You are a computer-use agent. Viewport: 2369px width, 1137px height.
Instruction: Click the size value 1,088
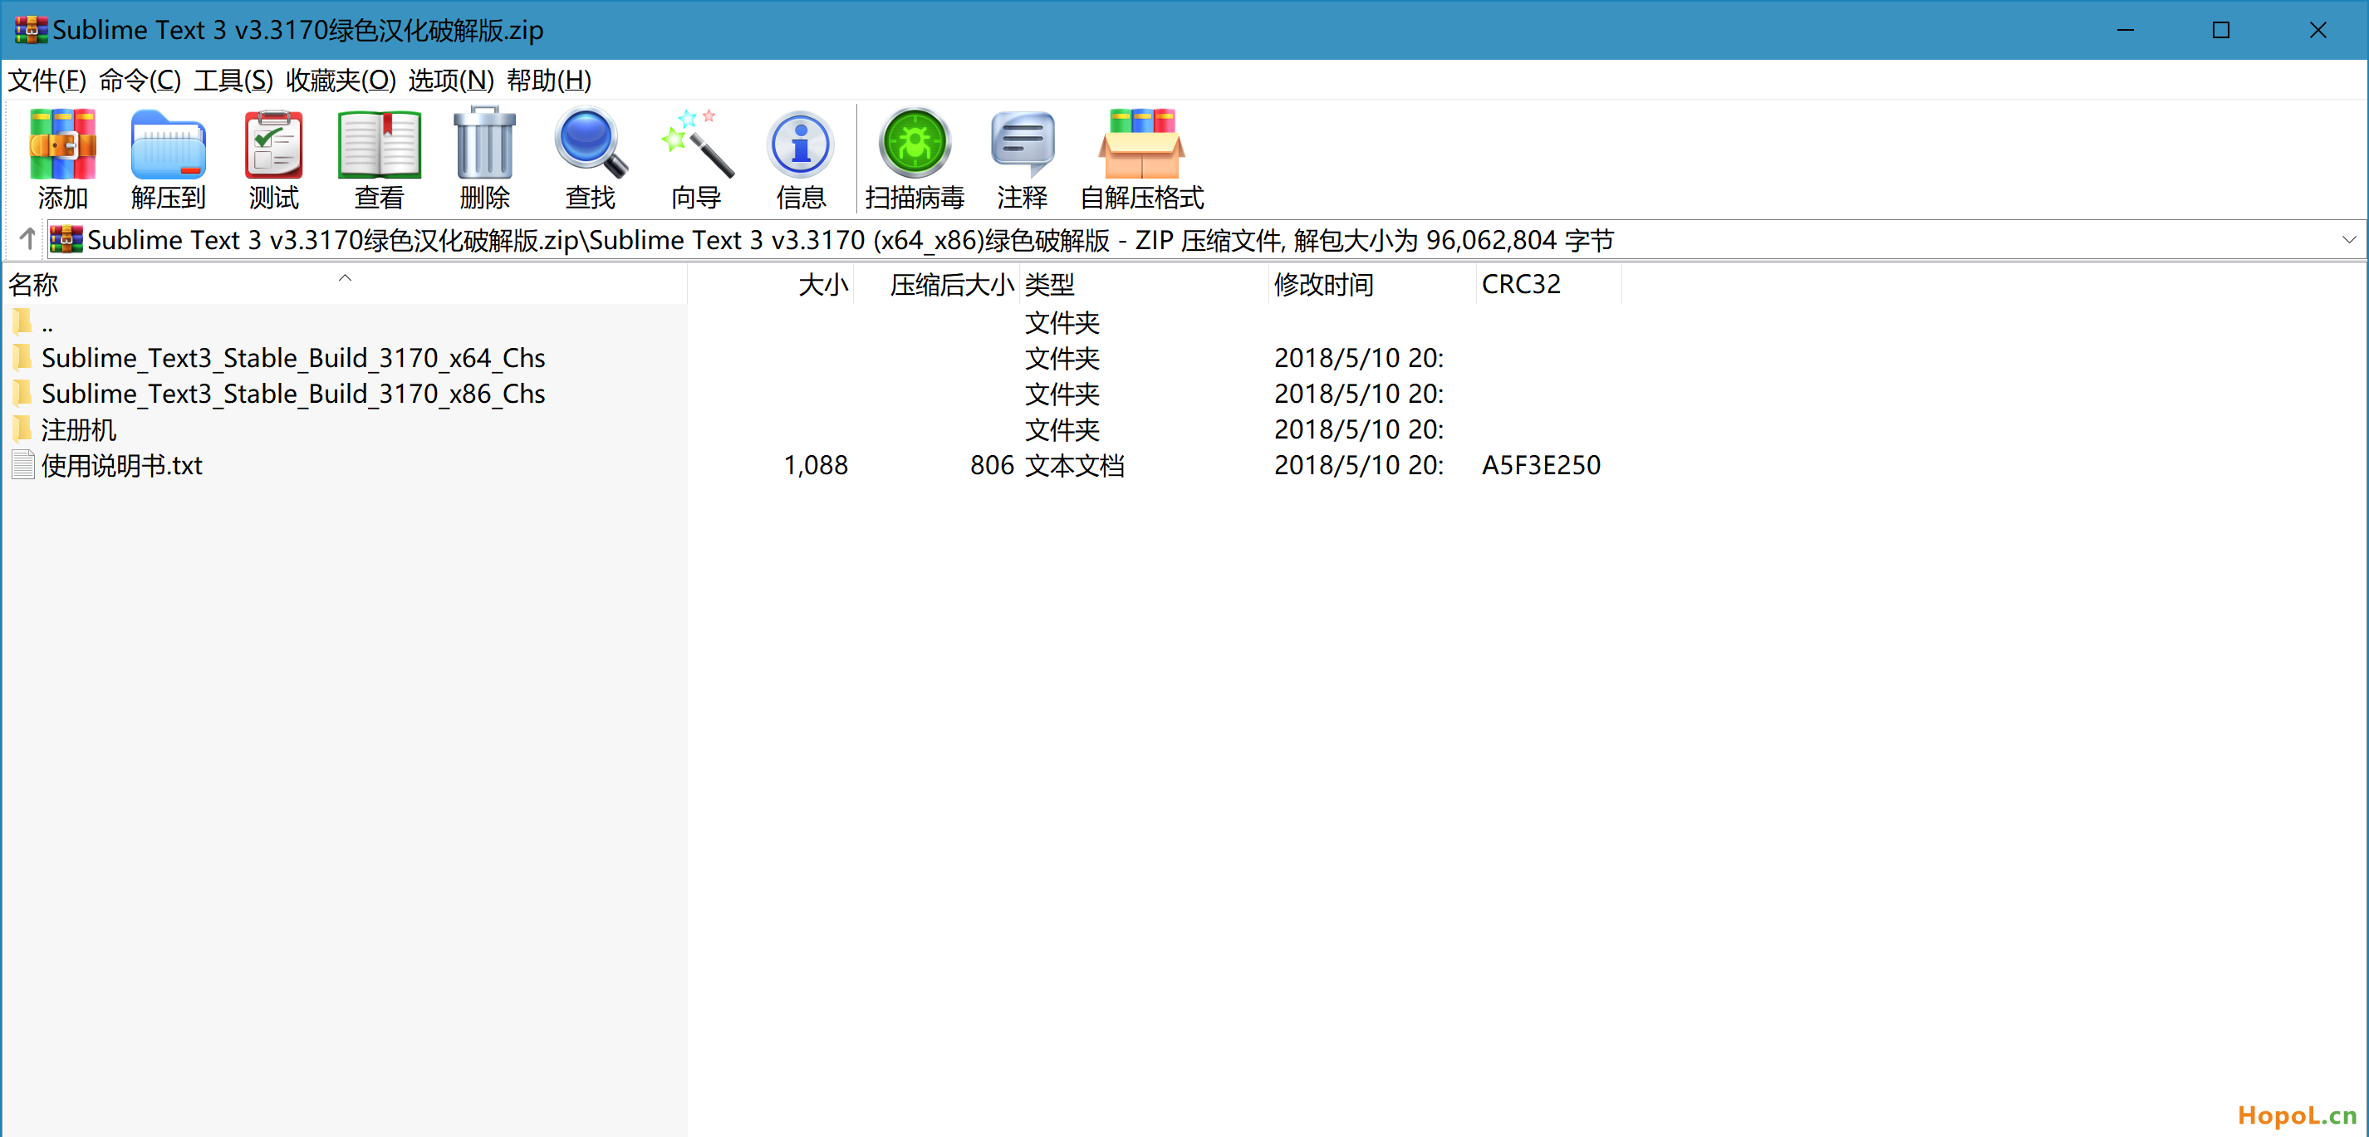click(816, 465)
